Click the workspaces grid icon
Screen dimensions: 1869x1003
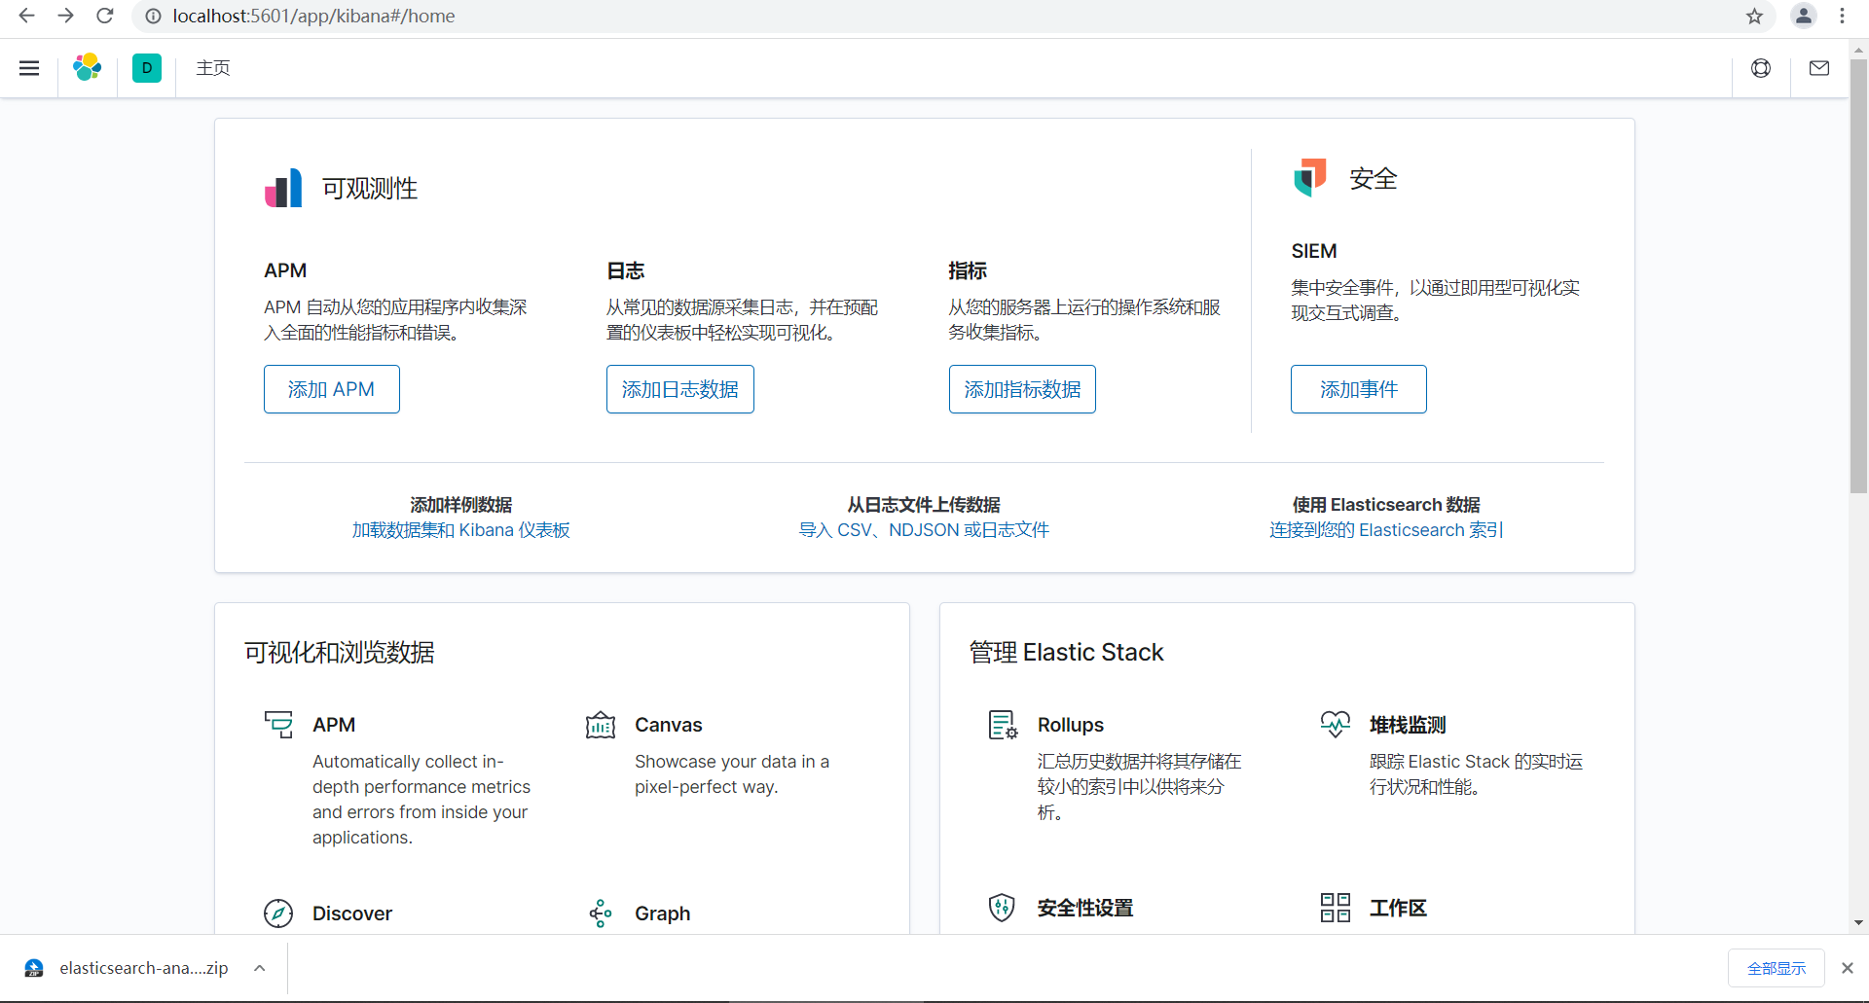pos(1336,908)
